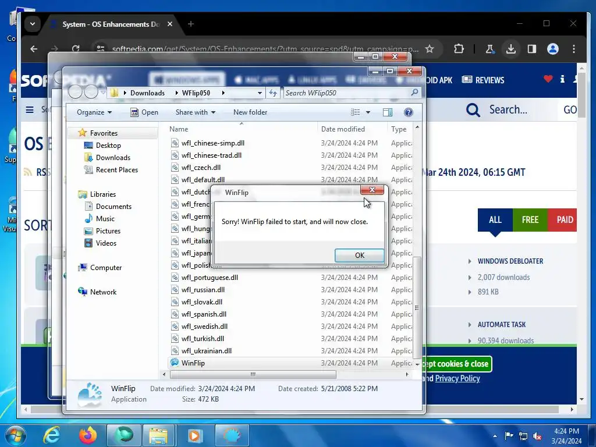Open Chrome three-dot menu
This screenshot has width=596, height=447.
coord(573,49)
